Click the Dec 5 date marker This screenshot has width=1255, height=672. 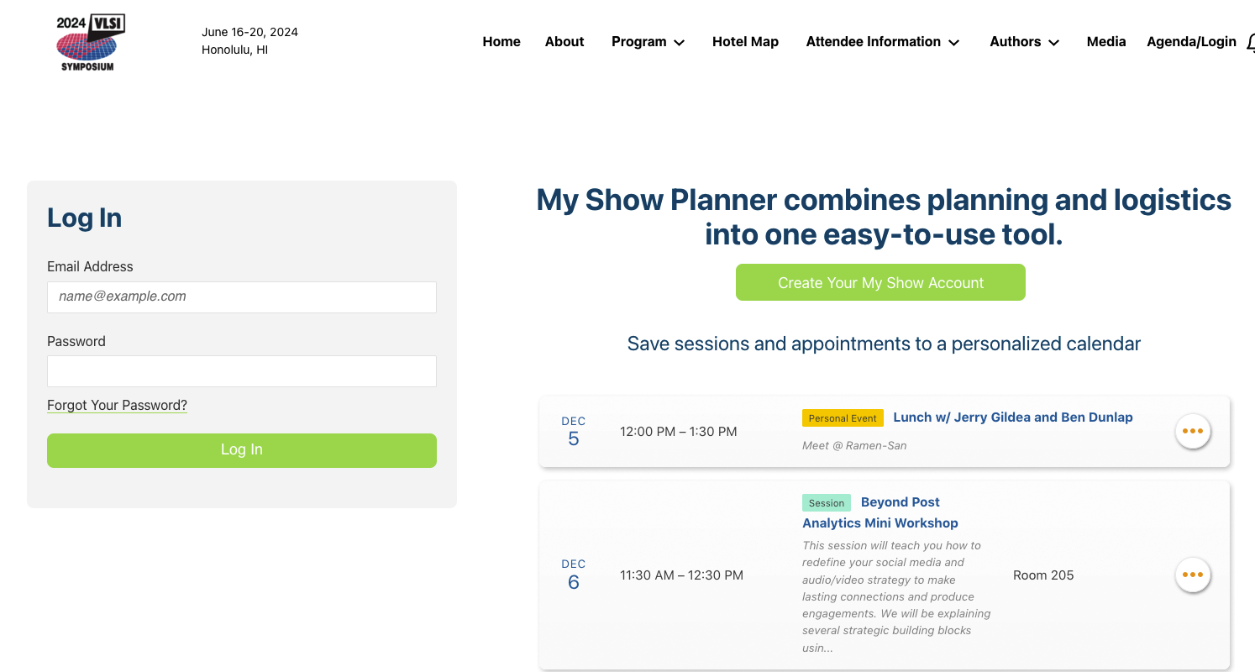pyautogui.click(x=574, y=431)
